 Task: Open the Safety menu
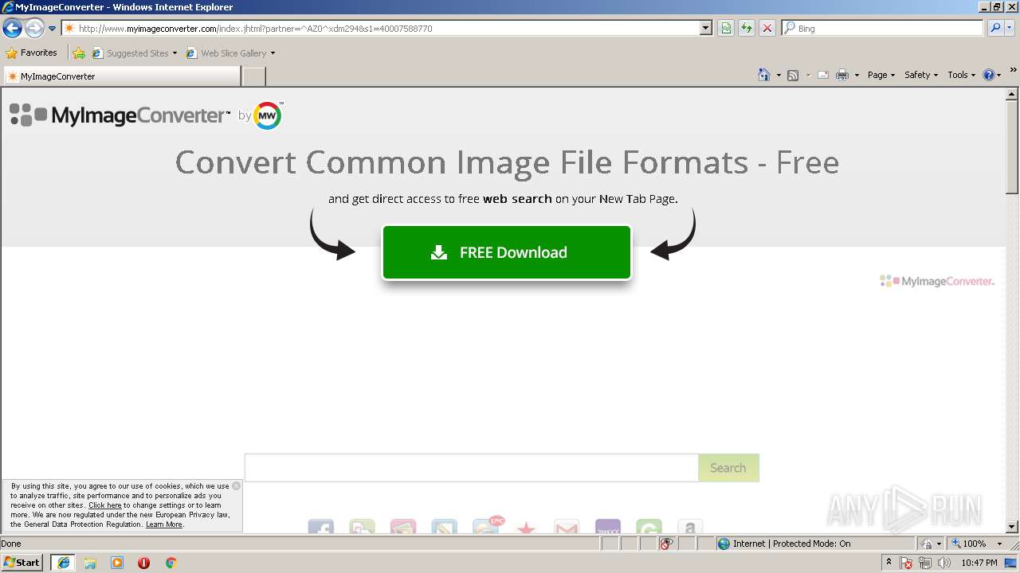click(921, 75)
